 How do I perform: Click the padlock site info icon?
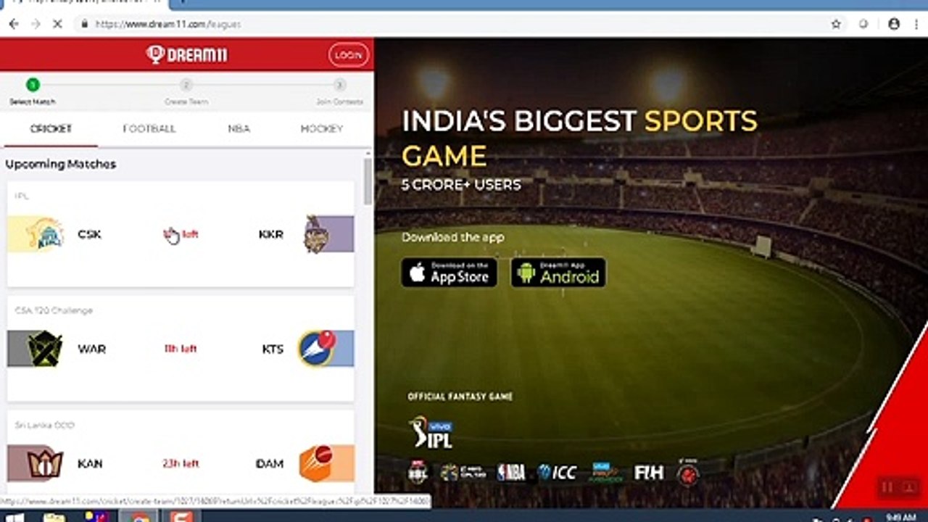click(x=85, y=24)
